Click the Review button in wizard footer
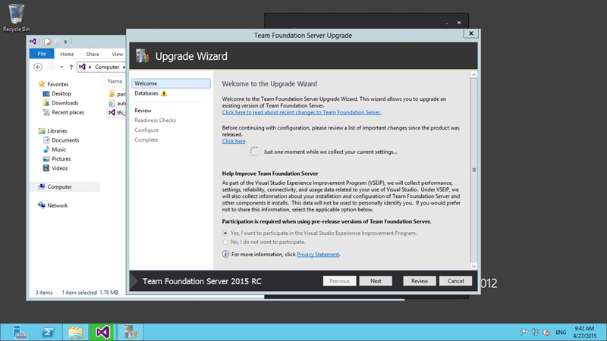Viewport: 607px width, 341px height. [420, 280]
